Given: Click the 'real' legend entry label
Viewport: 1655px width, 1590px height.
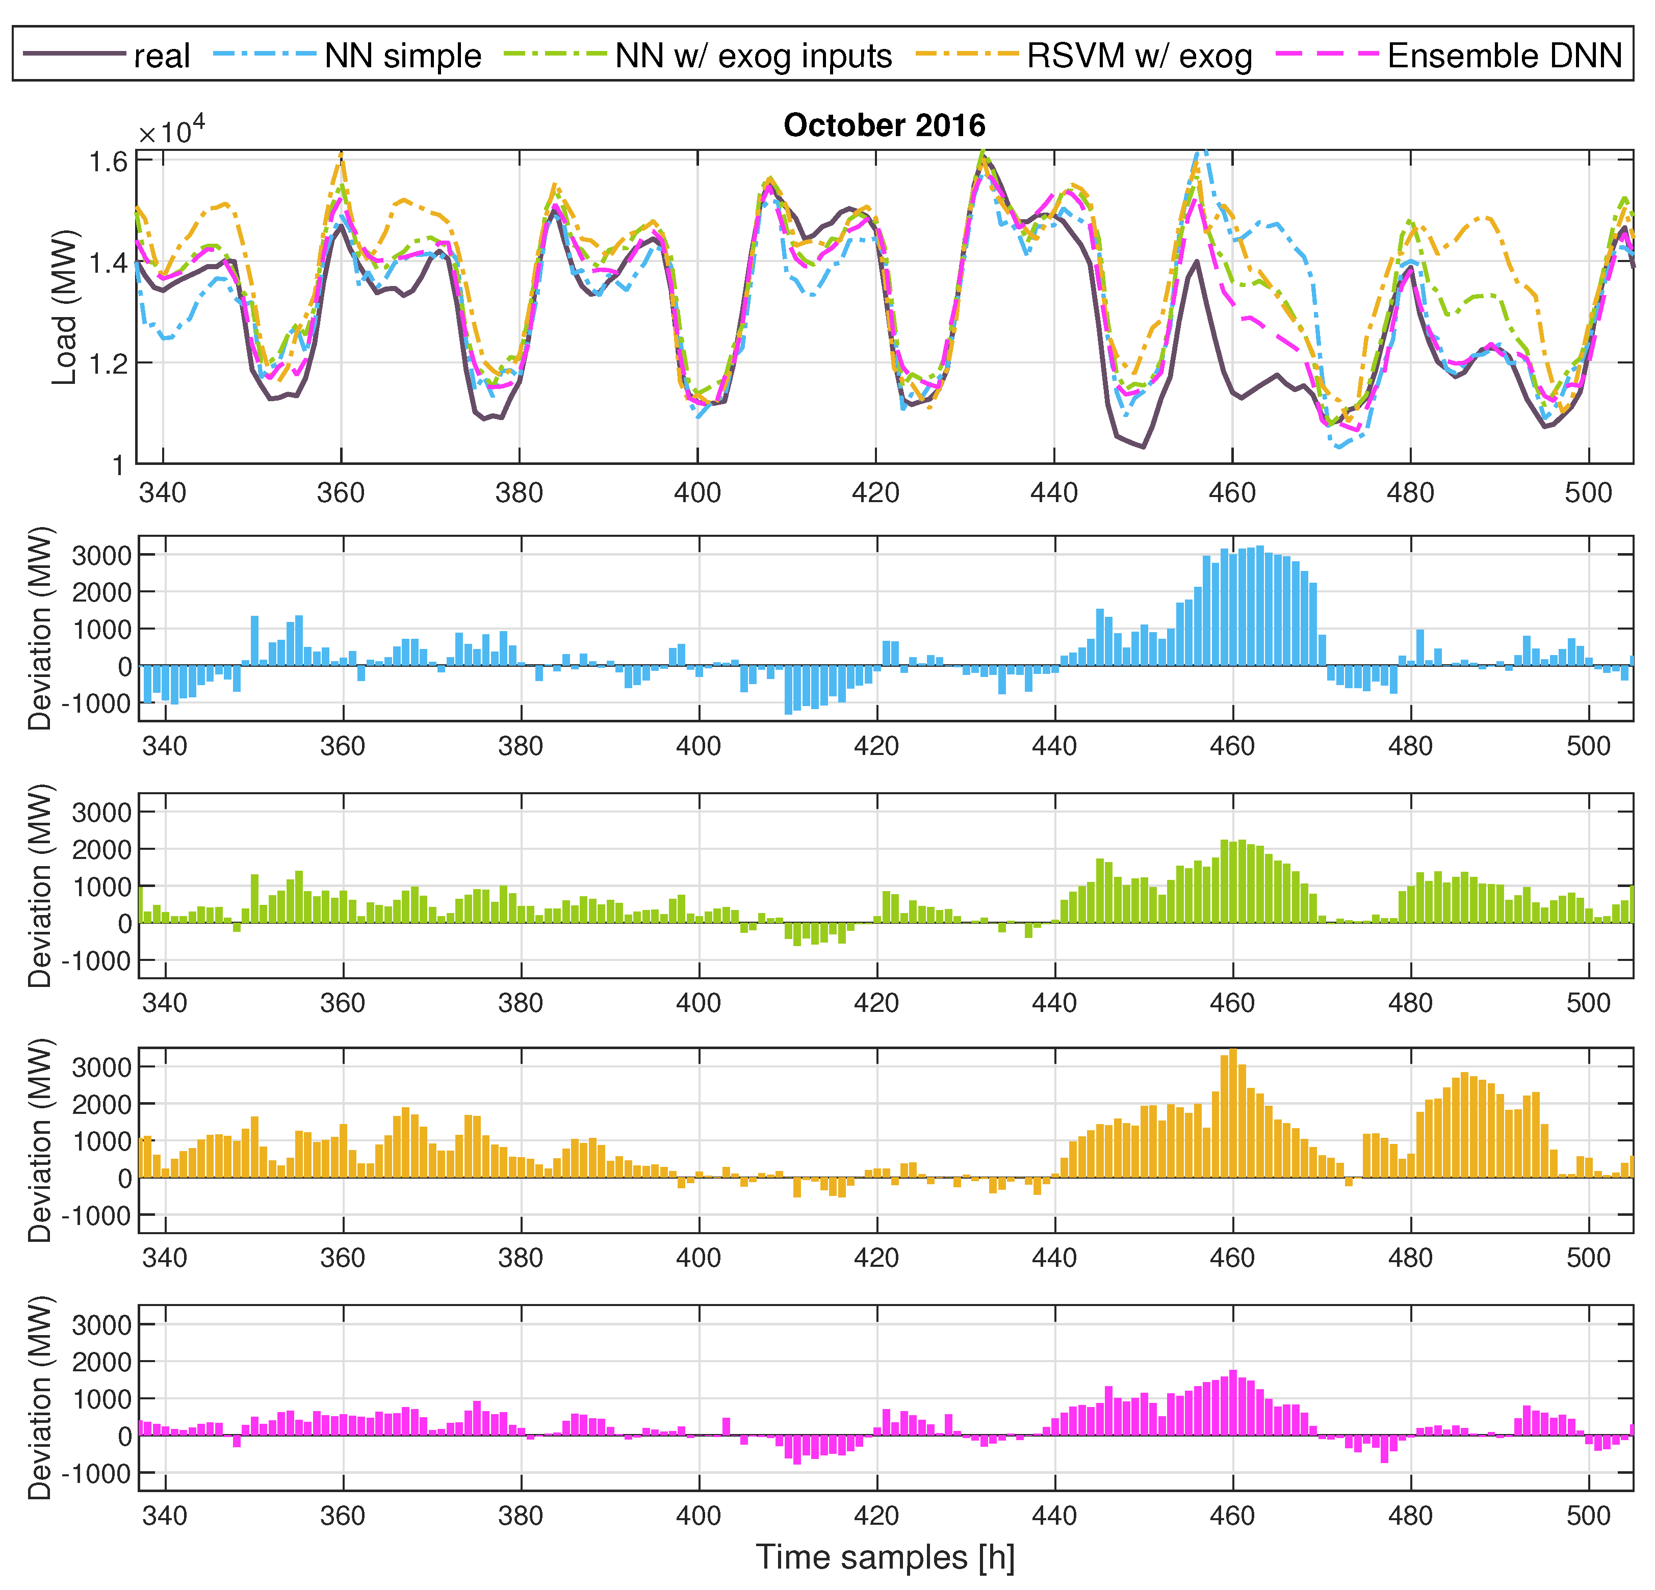Looking at the screenshot, I should coord(161,56).
